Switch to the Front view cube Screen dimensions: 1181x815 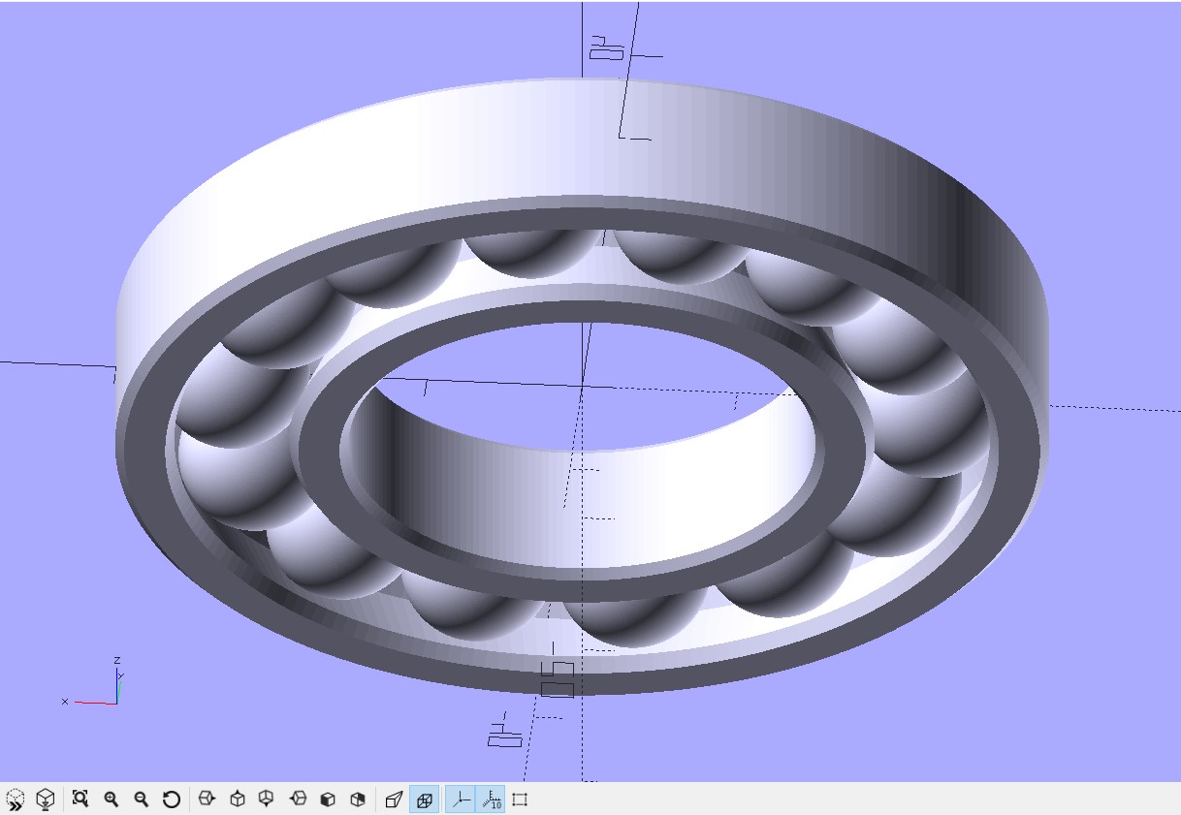pyautogui.click(x=328, y=799)
